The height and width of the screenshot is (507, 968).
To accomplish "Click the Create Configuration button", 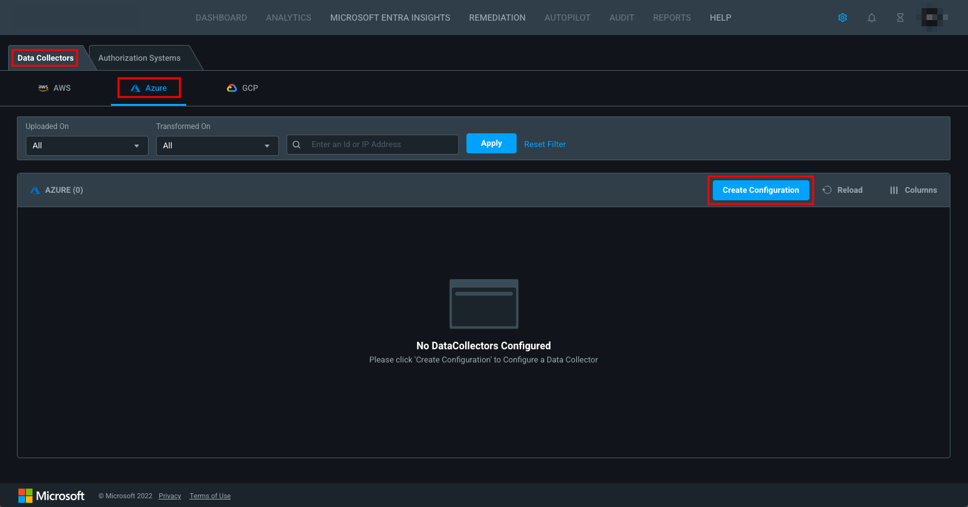I will (x=760, y=190).
